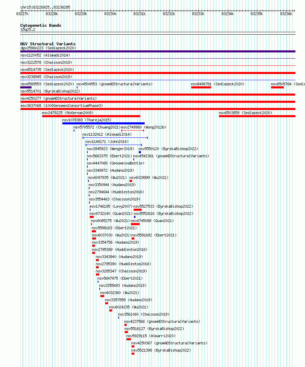The height and width of the screenshot is (367, 305).
Task: Click the red bar under nsv6496781
Action: [x=201, y=87]
